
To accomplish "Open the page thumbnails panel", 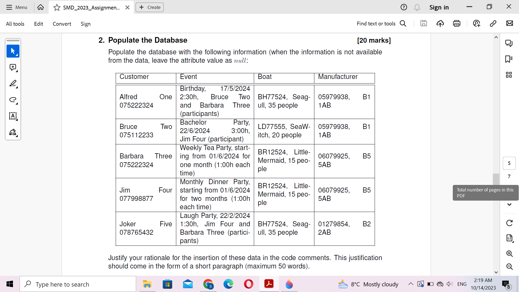I will click(509, 75).
